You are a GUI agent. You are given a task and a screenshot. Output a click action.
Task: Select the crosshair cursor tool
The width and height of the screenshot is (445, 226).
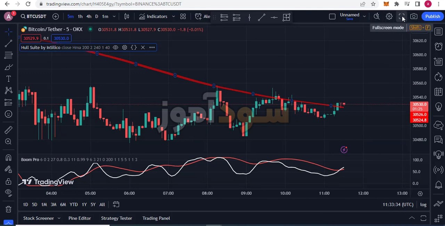[x=9, y=32]
